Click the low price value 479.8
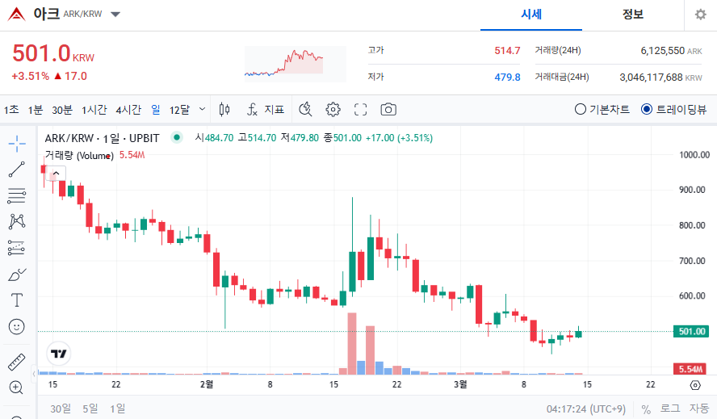This screenshot has width=717, height=419. 507,78
